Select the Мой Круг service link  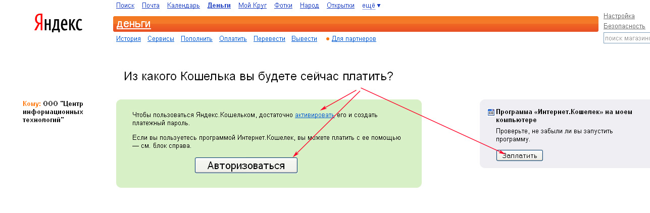[x=253, y=6]
